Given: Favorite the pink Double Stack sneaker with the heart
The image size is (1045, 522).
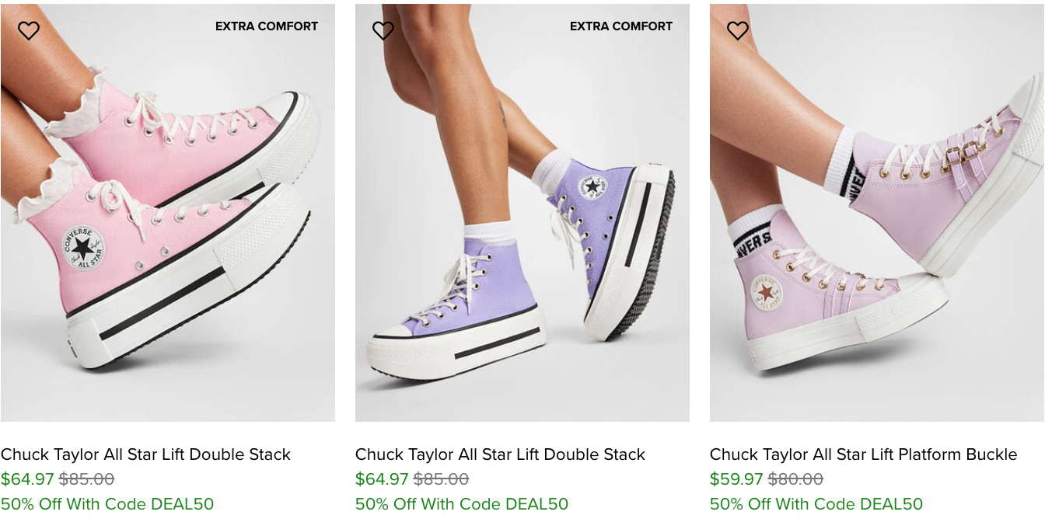Looking at the screenshot, I should 29,30.
